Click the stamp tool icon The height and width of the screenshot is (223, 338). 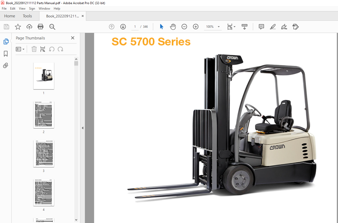(295, 27)
